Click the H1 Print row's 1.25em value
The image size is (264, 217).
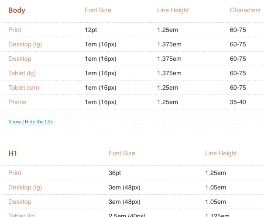click(216, 173)
